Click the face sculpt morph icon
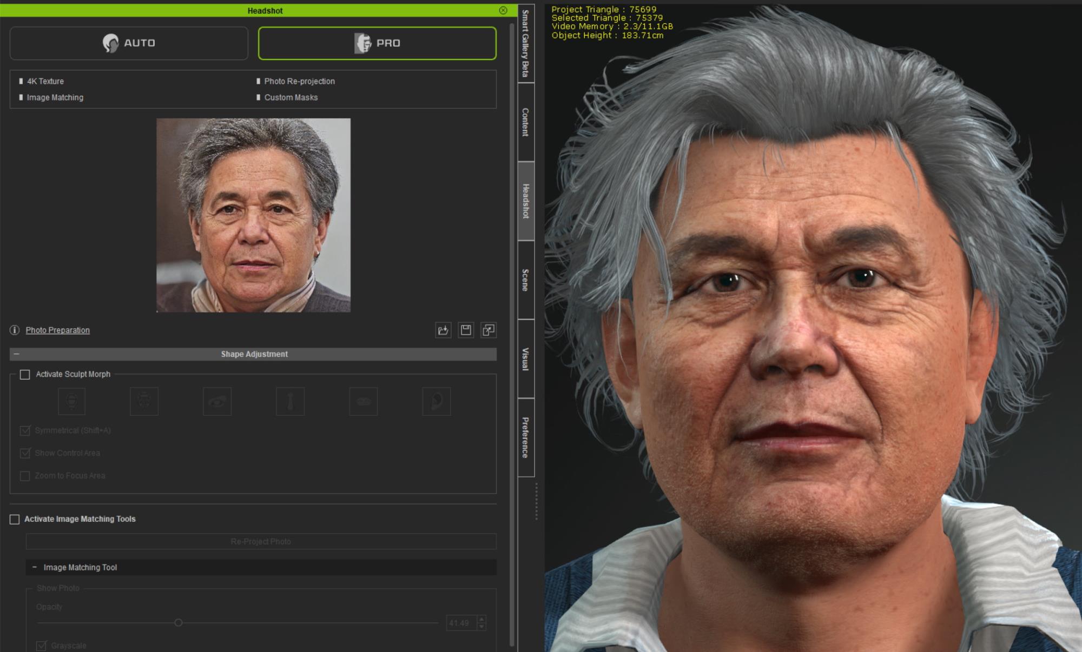1082x652 pixels. coord(144,401)
